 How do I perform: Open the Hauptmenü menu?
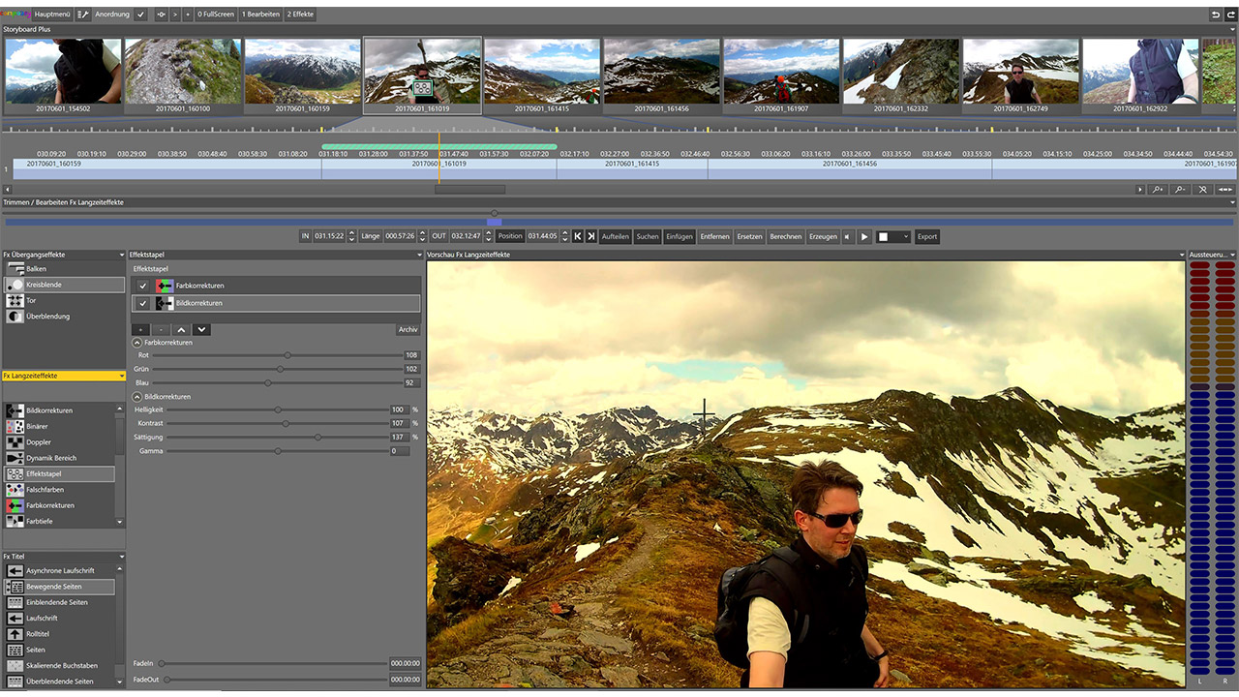click(x=50, y=15)
